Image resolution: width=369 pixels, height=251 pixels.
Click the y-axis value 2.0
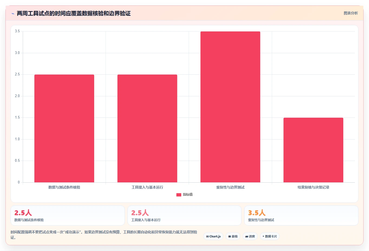(17, 96)
